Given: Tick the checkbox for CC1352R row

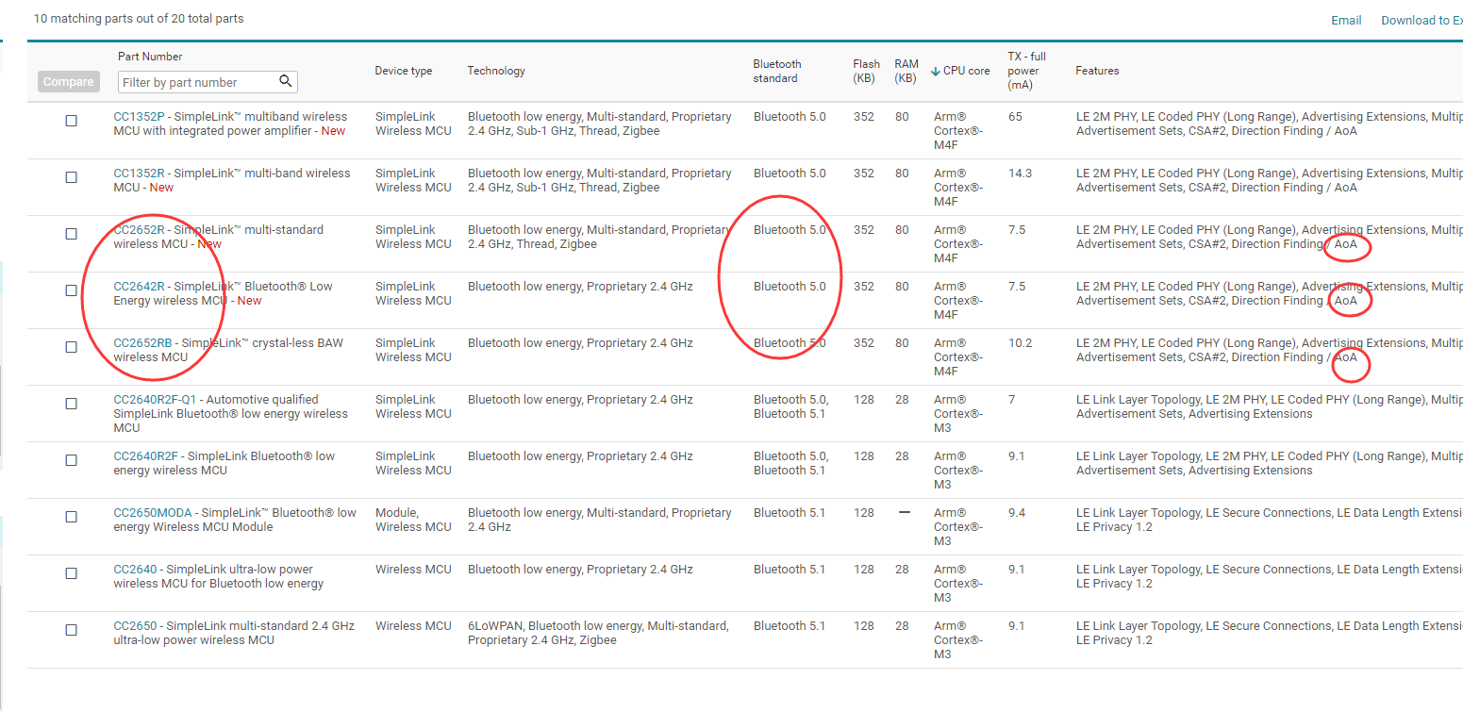Looking at the screenshot, I should [71, 177].
